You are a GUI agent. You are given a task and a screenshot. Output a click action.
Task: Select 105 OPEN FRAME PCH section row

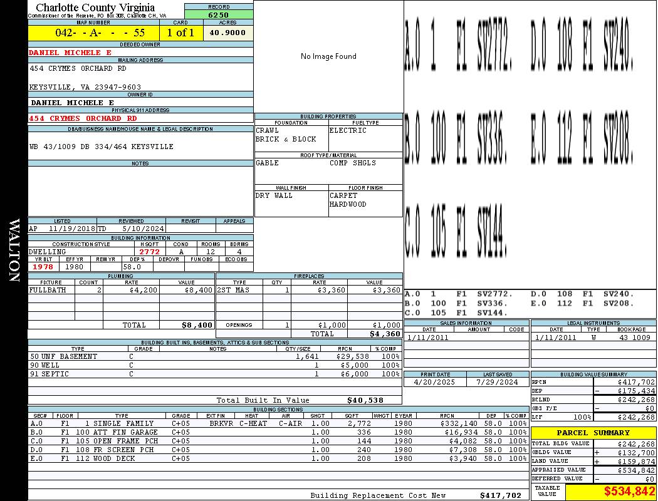(278, 442)
